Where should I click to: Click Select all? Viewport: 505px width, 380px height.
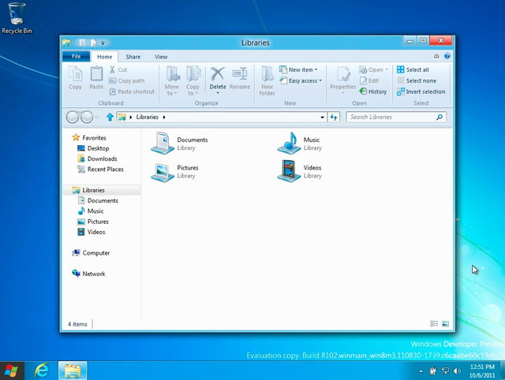click(413, 69)
